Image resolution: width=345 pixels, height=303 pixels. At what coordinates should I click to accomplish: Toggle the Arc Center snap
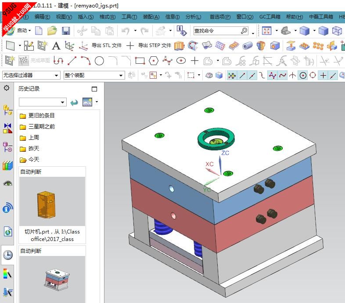point(303,76)
